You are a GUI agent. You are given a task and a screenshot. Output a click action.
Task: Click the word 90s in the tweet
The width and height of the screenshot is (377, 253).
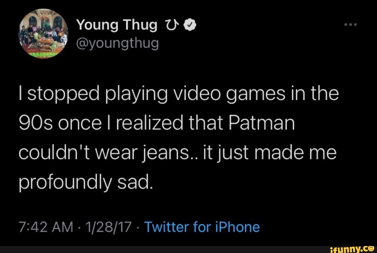point(36,122)
